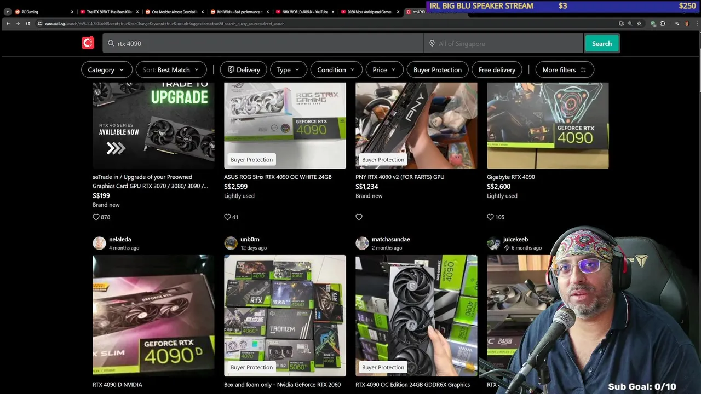Open the tab search dropdown arrow
The width and height of the screenshot is (701, 394).
pyautogui.click(x=7, y=11)
